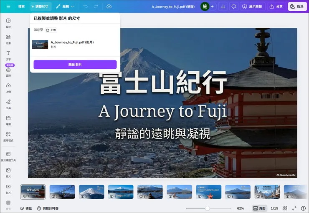
Task: Select page 9 thumbnail in the filmstrip
Action: click(267, 192)
